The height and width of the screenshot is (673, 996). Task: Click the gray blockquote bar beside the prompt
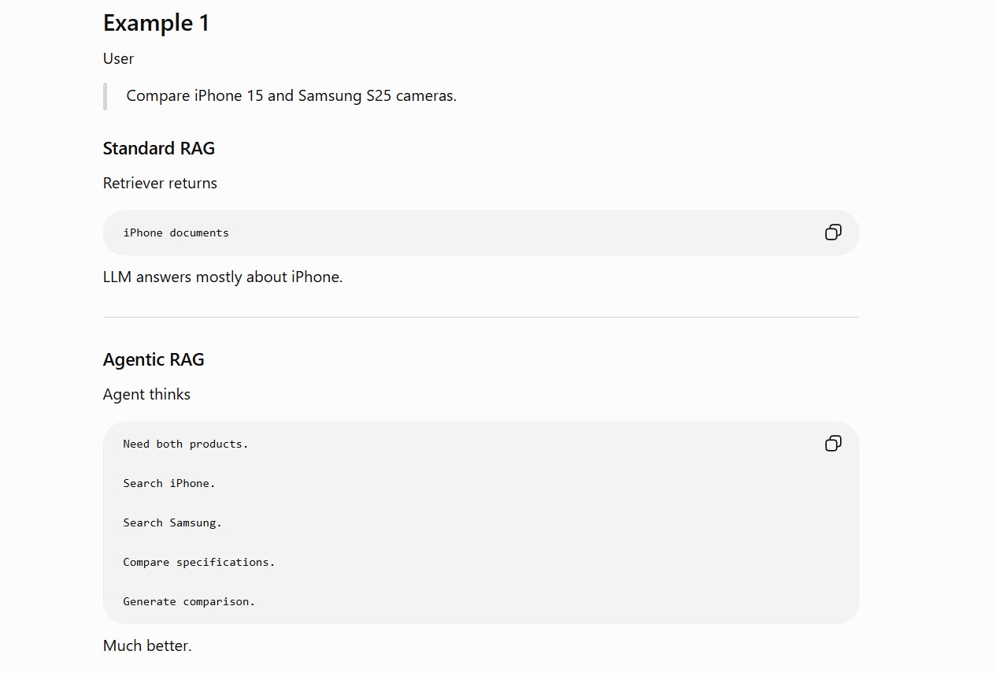click(105, 96)
